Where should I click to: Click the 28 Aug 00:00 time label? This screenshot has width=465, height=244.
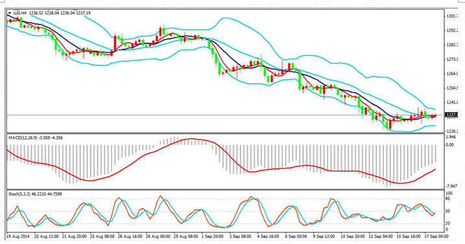tap(158, 237)
